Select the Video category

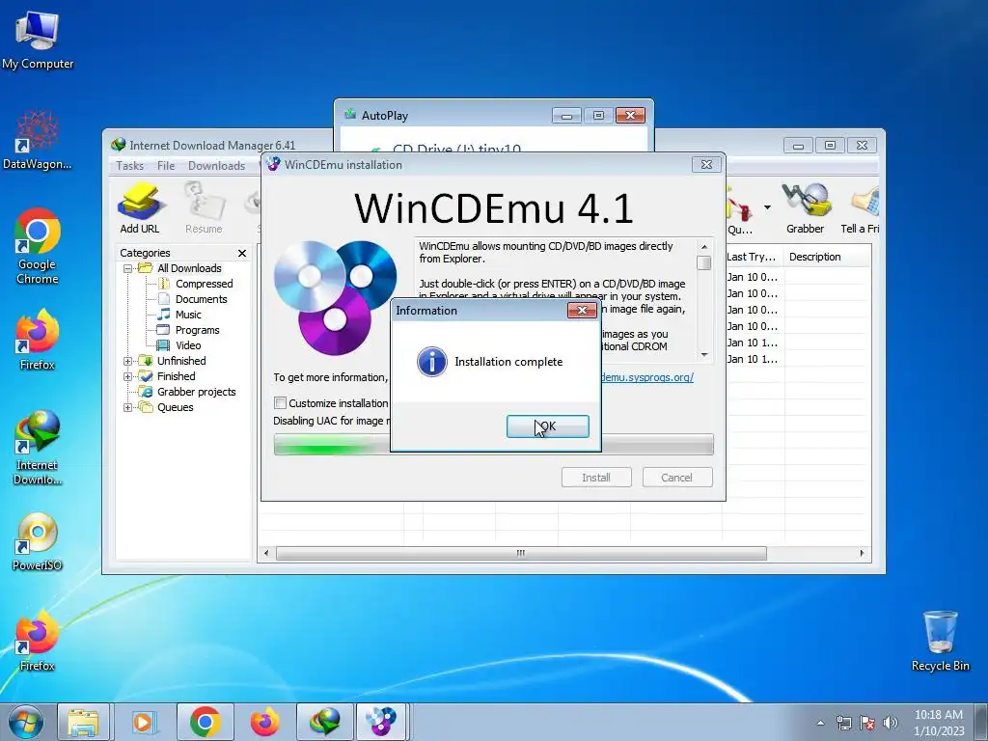point(188,345)
